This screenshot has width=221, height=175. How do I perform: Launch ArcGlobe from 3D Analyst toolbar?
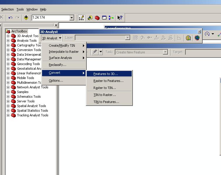[197, 38]
